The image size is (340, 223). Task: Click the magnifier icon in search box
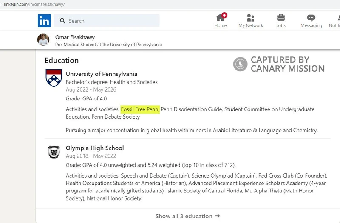(62, 21)
